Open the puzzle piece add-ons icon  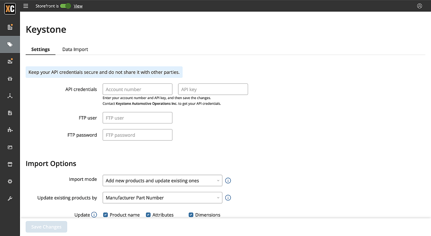(10, 130)
